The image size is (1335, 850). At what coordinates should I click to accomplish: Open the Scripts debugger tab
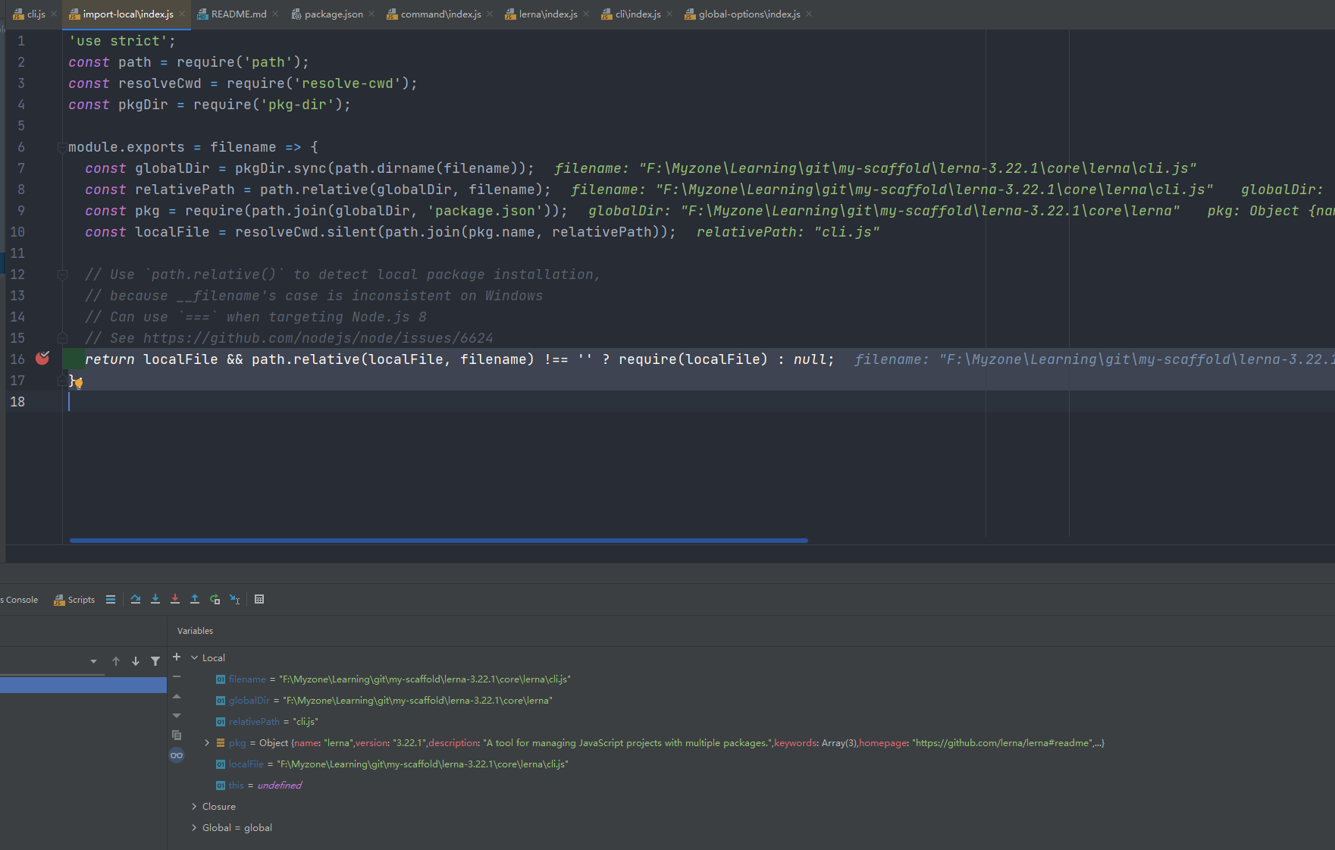point(74,600)
